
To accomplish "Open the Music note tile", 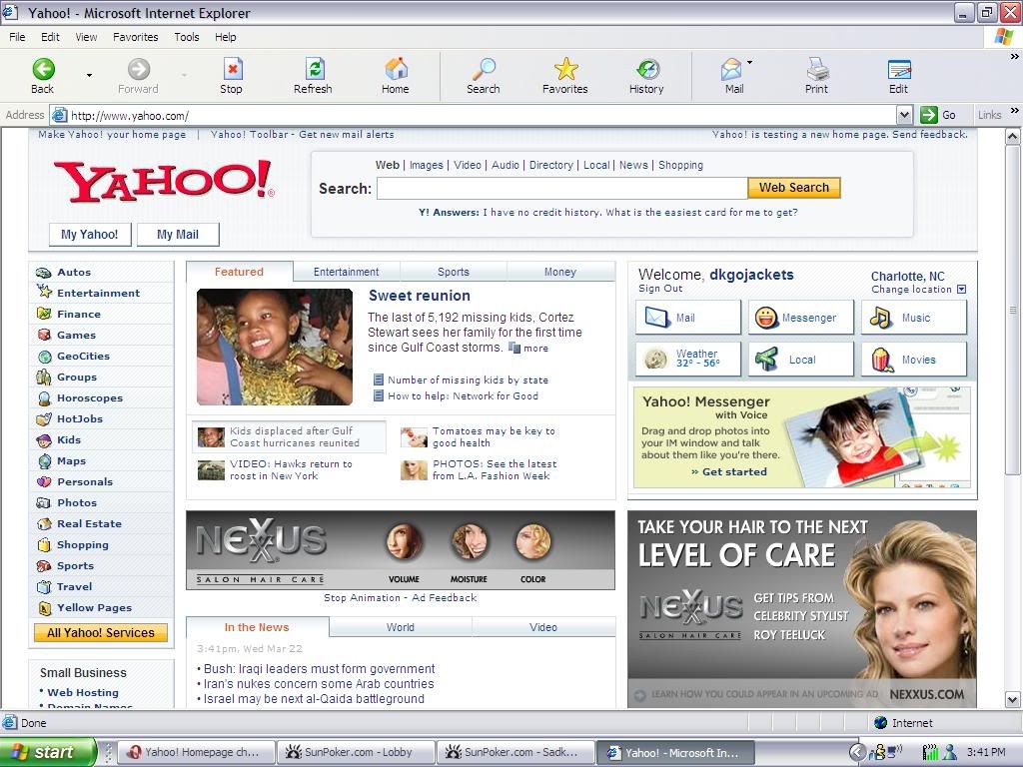I will [x=914, y=318].
